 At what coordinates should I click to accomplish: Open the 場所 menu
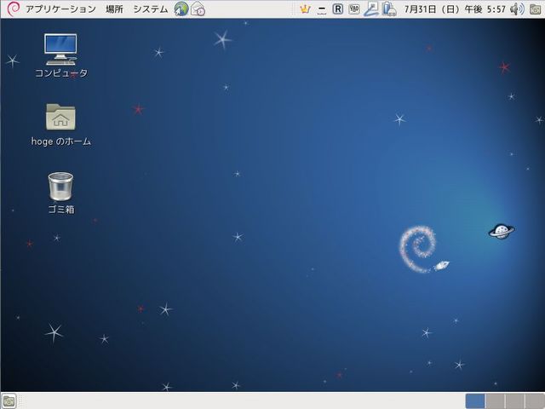click(x=114, y=9)
